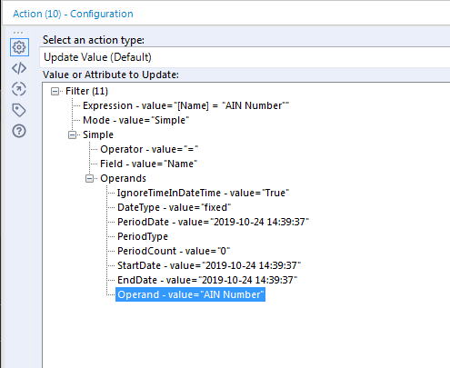Open the gear Configuration icon
The width and height of the screenshot is (450, 368).
(x=19, y=47)
